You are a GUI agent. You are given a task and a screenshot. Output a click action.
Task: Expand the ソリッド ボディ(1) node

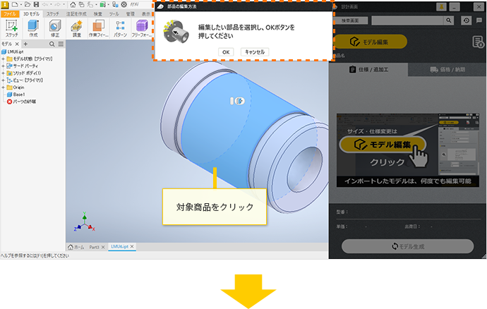coord(4,73)
